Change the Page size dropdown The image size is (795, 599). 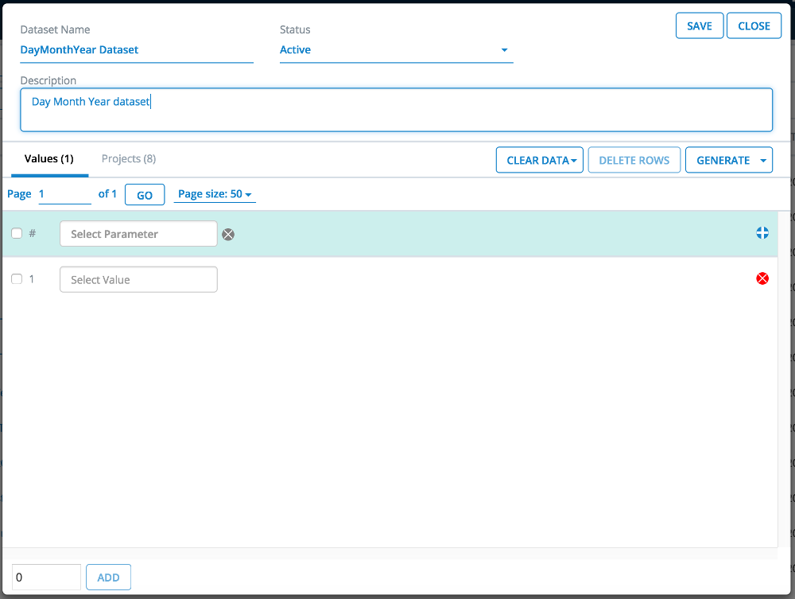[215, 194]
